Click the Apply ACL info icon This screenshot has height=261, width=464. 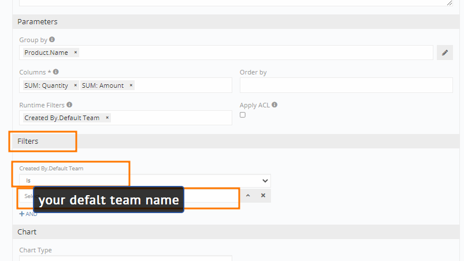(x=274, y=105)
